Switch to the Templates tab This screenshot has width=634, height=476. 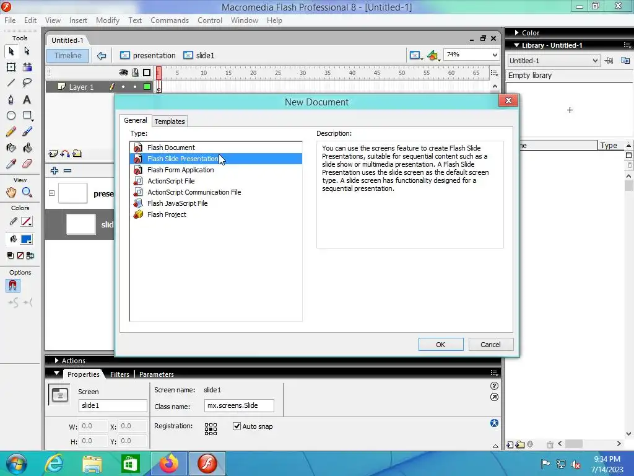170,121
